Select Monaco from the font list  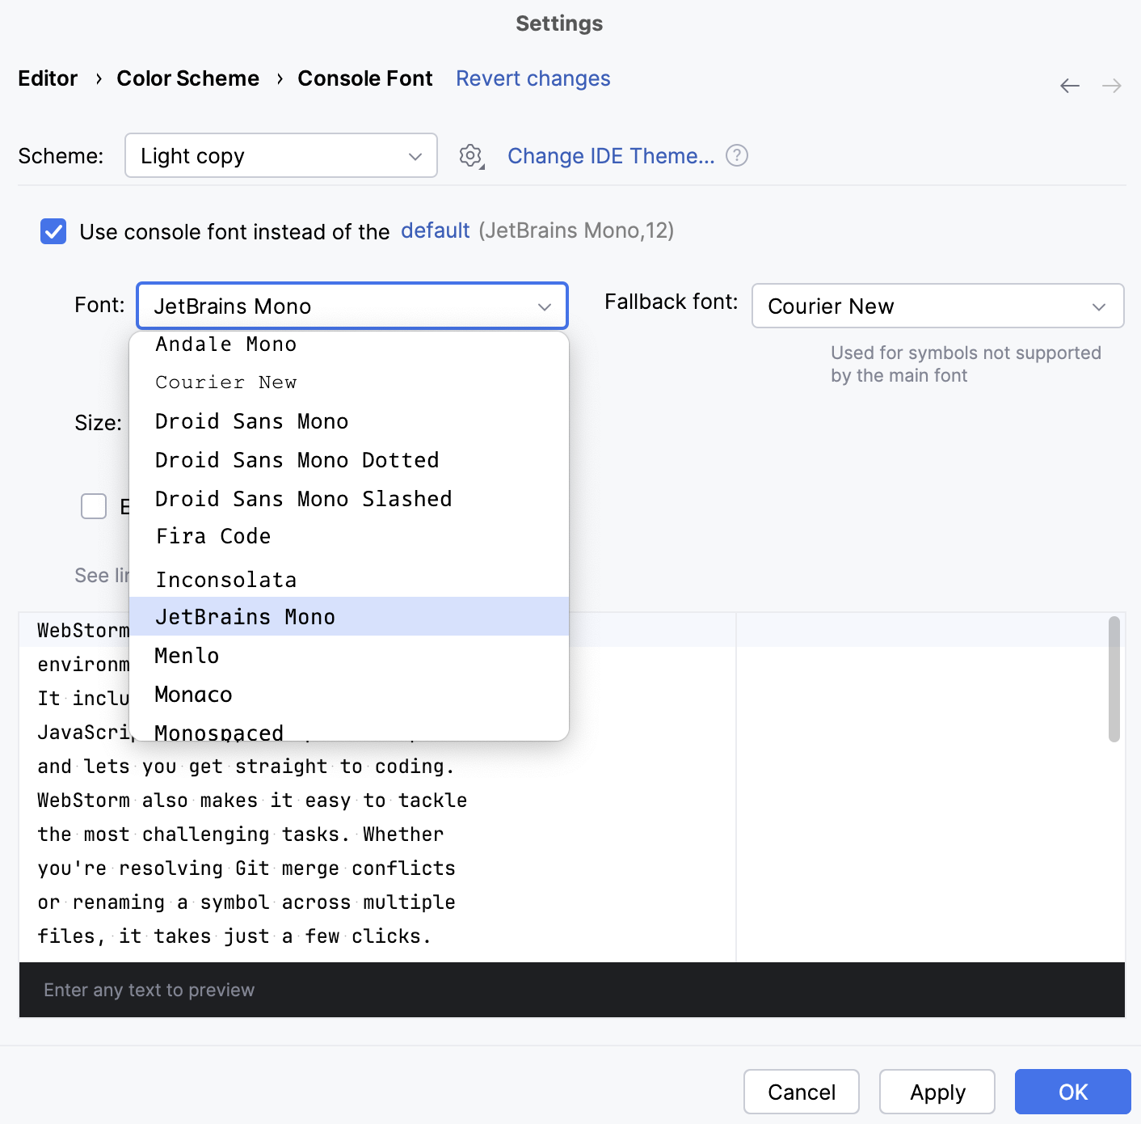(192, 694)
